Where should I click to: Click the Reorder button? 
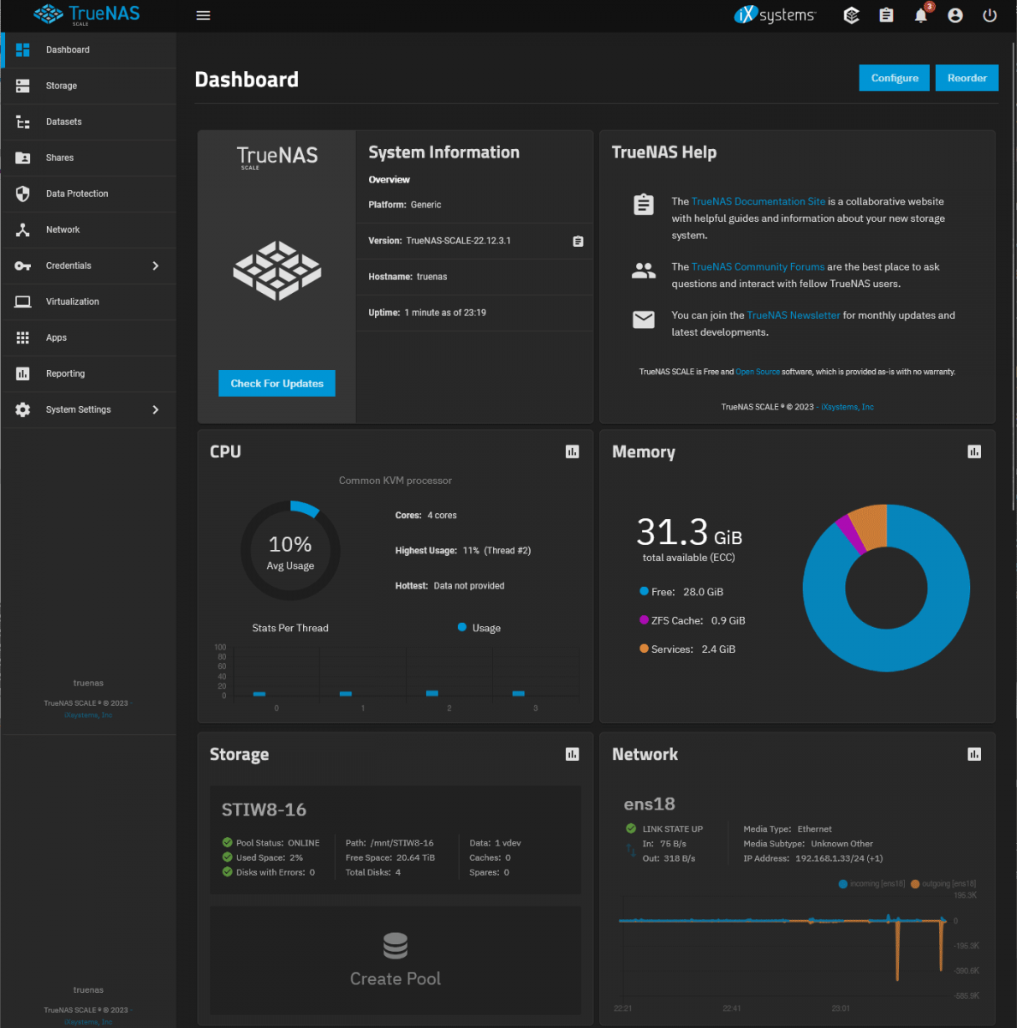click(967, 78)
